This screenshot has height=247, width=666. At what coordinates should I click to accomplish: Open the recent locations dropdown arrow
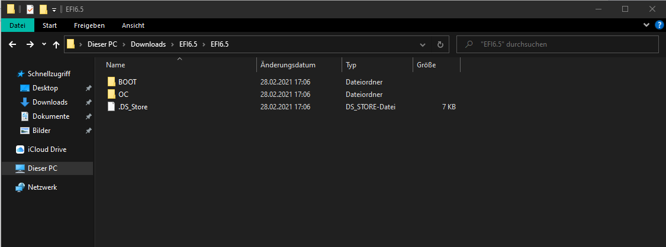click(44, 45)
